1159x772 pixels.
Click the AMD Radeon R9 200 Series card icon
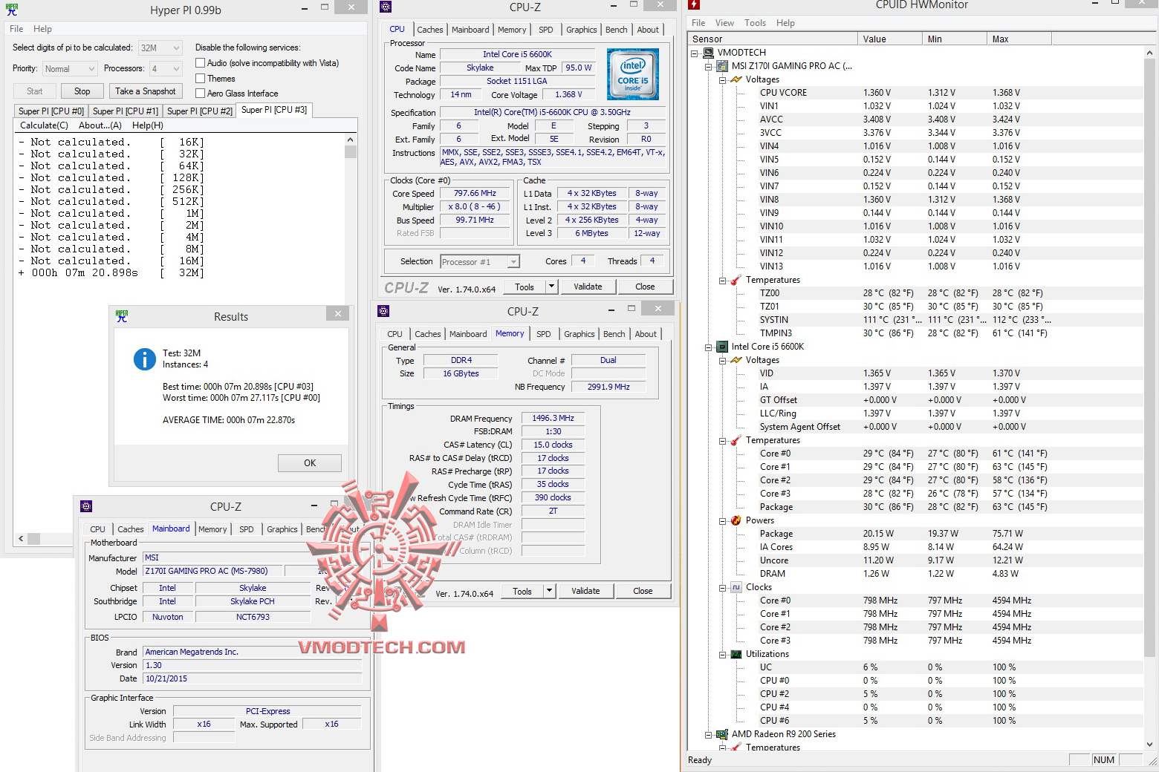click(722, 734)
